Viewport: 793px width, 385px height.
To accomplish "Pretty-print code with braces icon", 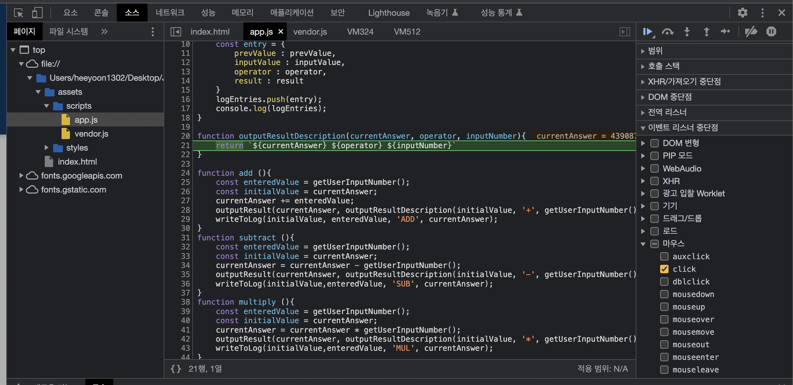I will coord(176,369).
